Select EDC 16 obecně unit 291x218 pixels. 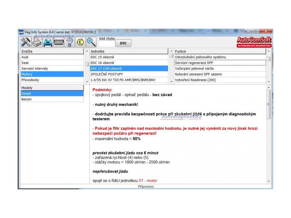tap(129, 63)
